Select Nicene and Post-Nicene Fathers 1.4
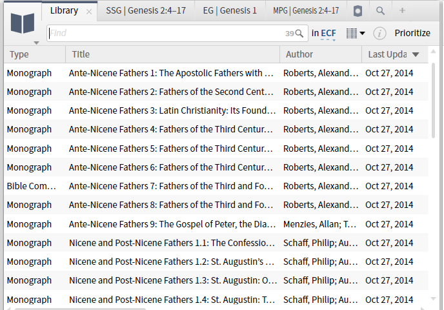This screenshot has height=310, width=444. tap(172, 300)
